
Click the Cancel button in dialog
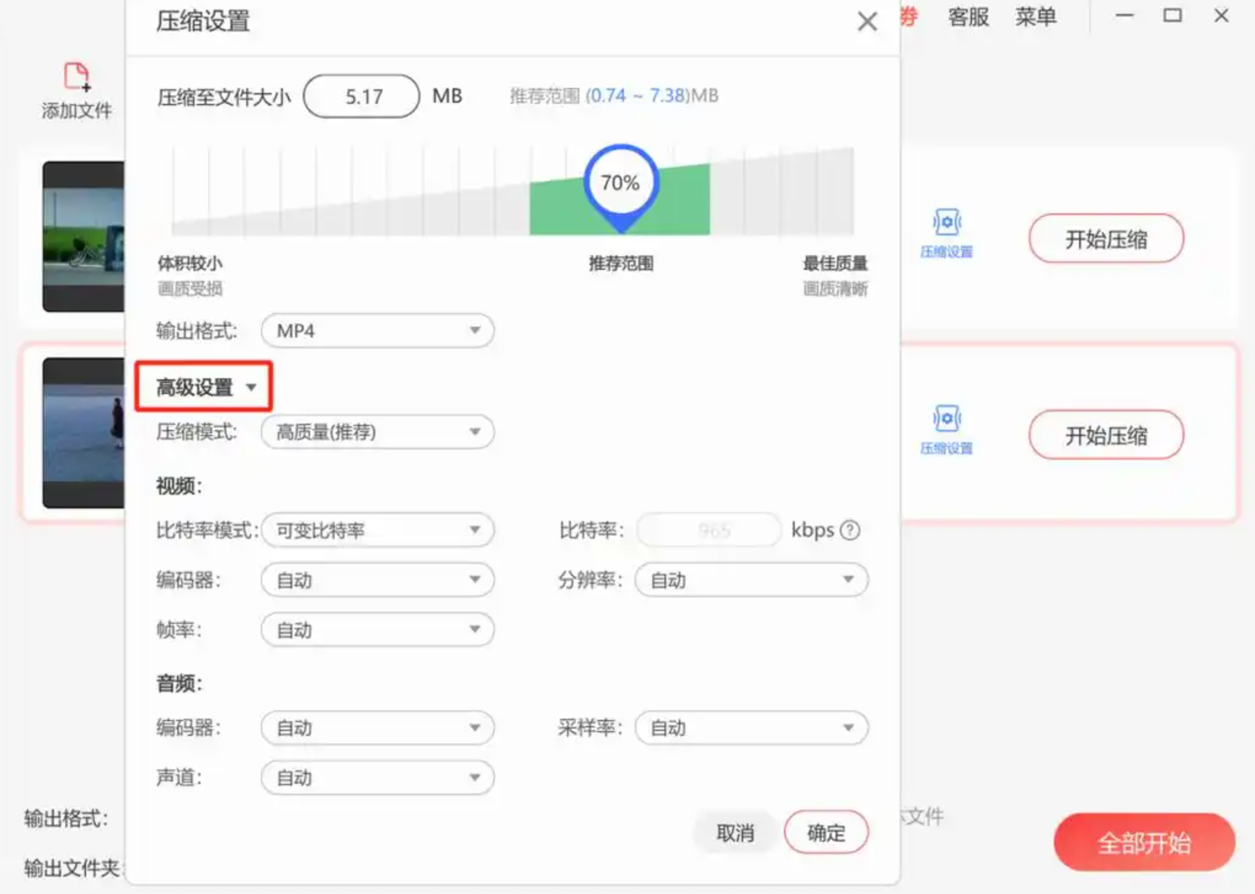click(735, 833)
